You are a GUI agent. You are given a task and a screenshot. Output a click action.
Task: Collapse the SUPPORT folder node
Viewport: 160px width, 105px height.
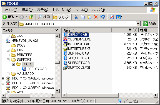click(8, 60)
